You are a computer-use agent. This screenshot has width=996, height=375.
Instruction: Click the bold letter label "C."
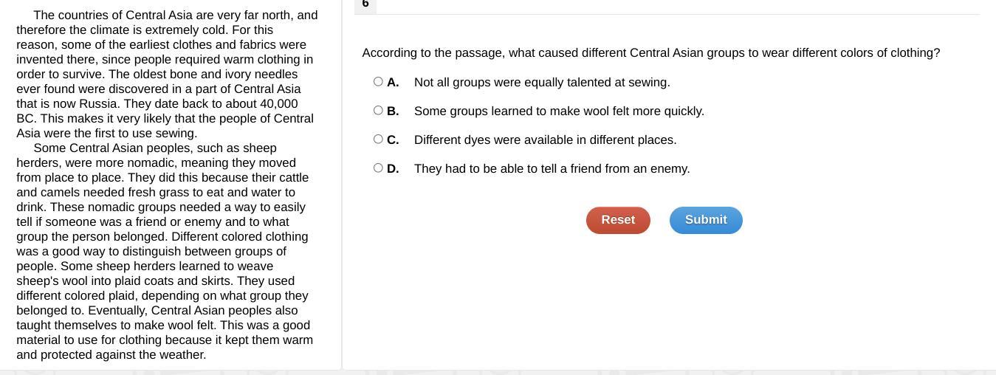pos(393,140)
